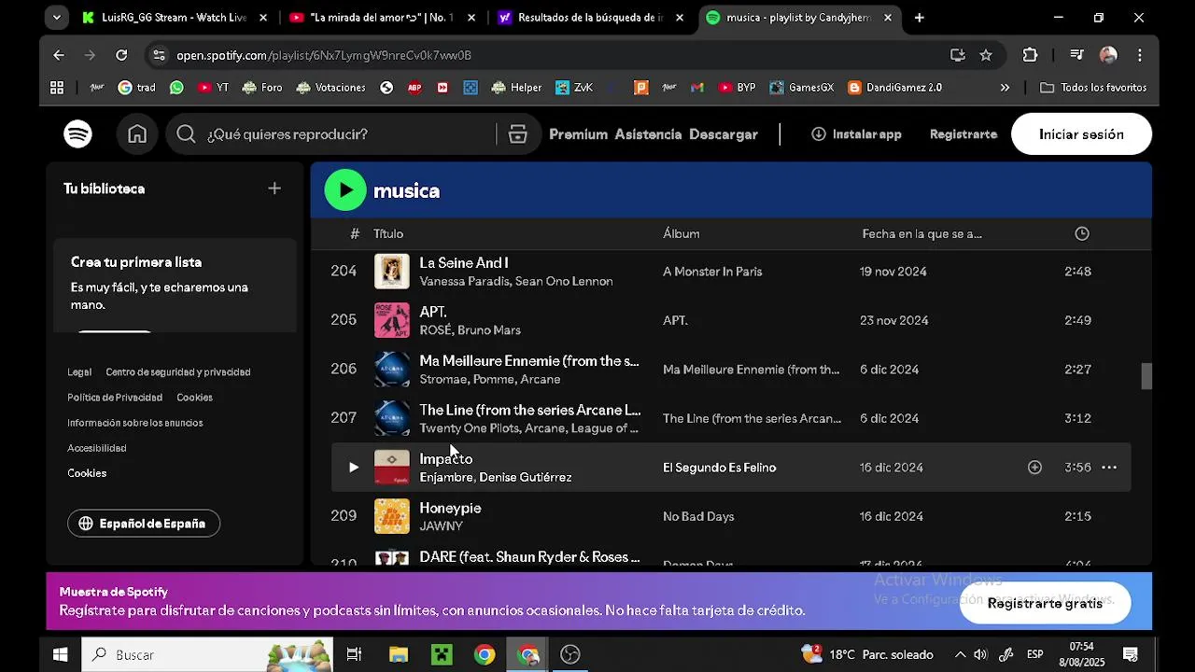This screenshot has height=672, width=1195.
Task: Click the playlist vertical scrollbar thumb
Action: coord(1146,376)
